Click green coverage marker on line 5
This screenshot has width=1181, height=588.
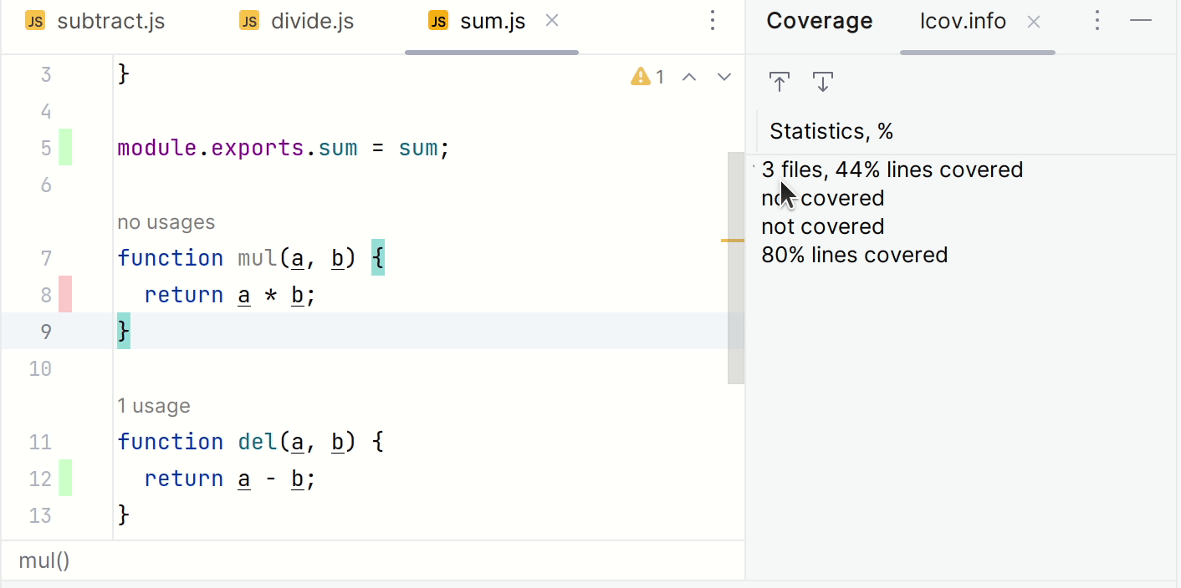click(x=64, y=148)
